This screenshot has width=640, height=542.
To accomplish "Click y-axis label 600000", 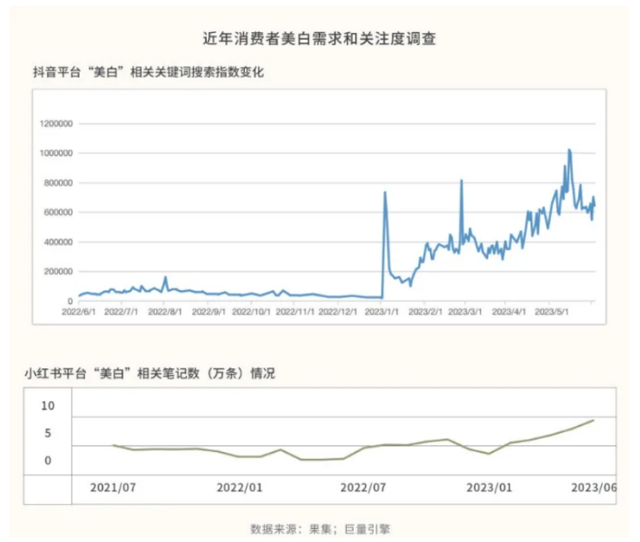I will click(58, 213).
